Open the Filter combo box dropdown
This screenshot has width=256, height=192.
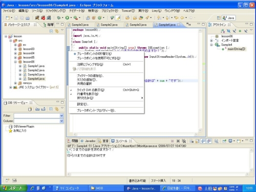61,116
